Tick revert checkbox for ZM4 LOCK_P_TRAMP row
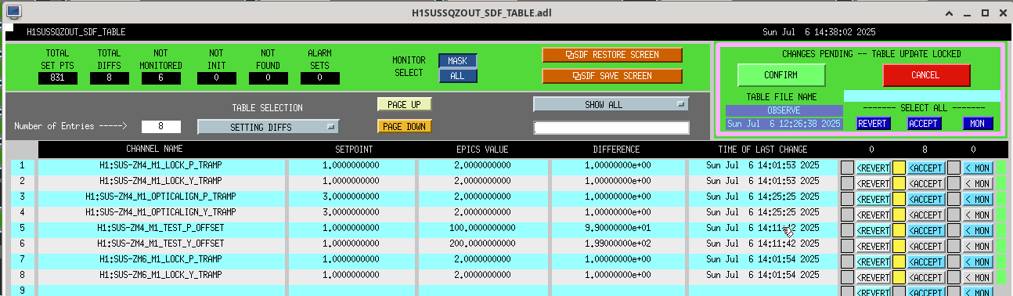This screenshot has height=296, width=1013. click(847, 167)
